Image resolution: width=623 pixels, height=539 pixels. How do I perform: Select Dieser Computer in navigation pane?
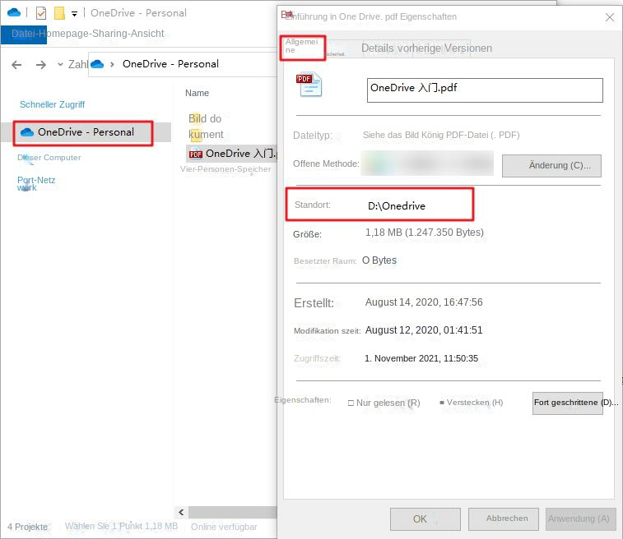point(49,158)
